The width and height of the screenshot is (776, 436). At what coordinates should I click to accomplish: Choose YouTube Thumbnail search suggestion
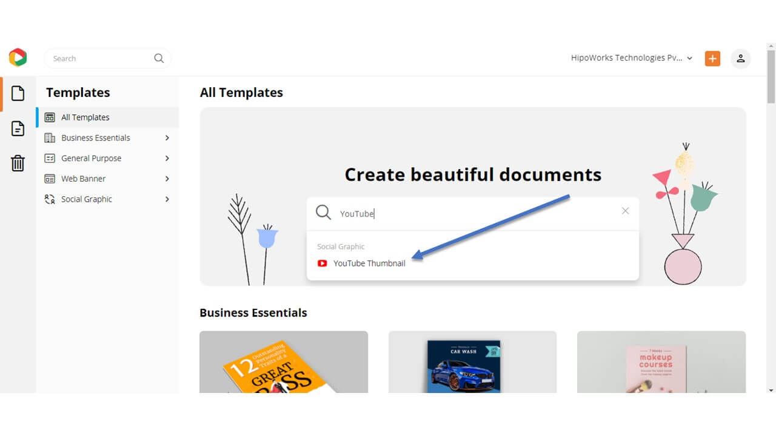coord(369,263)
